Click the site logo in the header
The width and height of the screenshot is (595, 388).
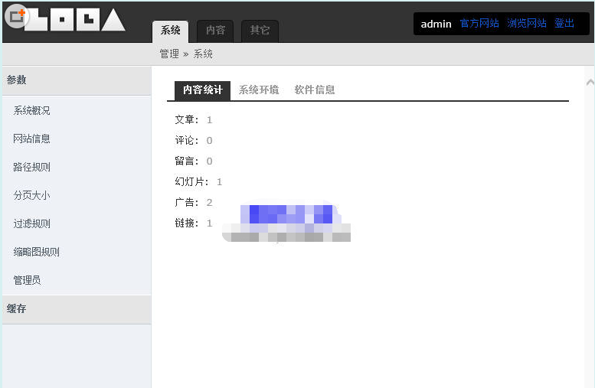[77, 21]
